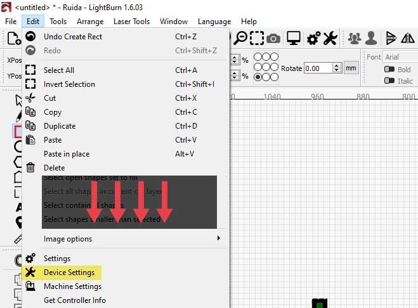Choose Delete from the Edit menu
Viewport: 418px width, 308px height.
(x=126, y=168)
